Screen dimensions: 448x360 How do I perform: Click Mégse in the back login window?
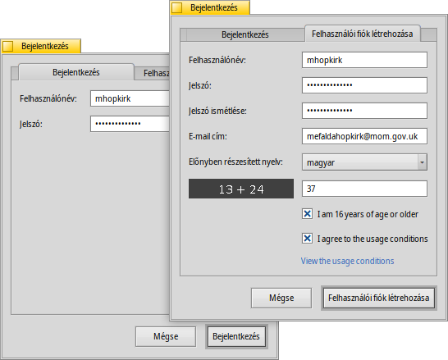pyautogui.click(x=166, y=336)
